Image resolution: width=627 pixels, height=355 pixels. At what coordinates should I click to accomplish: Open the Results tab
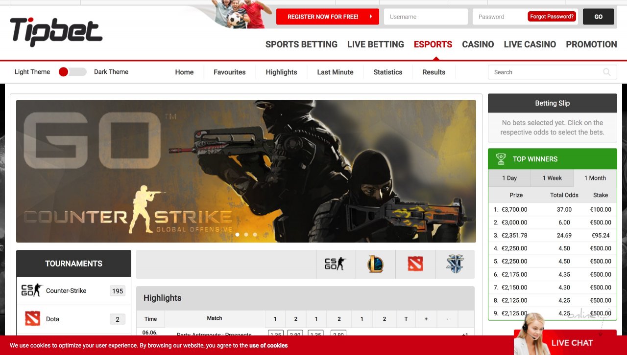(434, 72)
